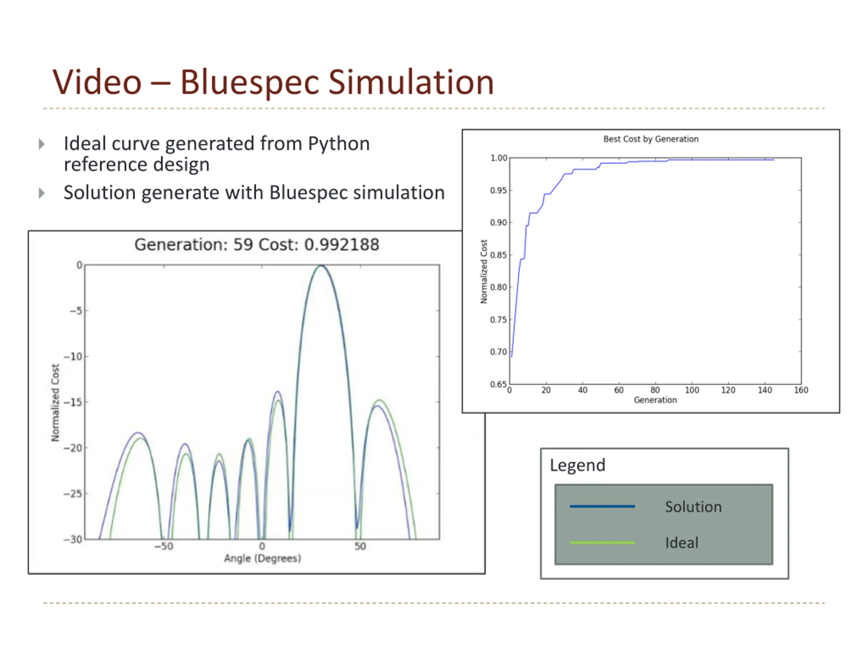Click the 'Generation' x-axis label on cost chart
The image size is (868, 651).
point(655,400)
